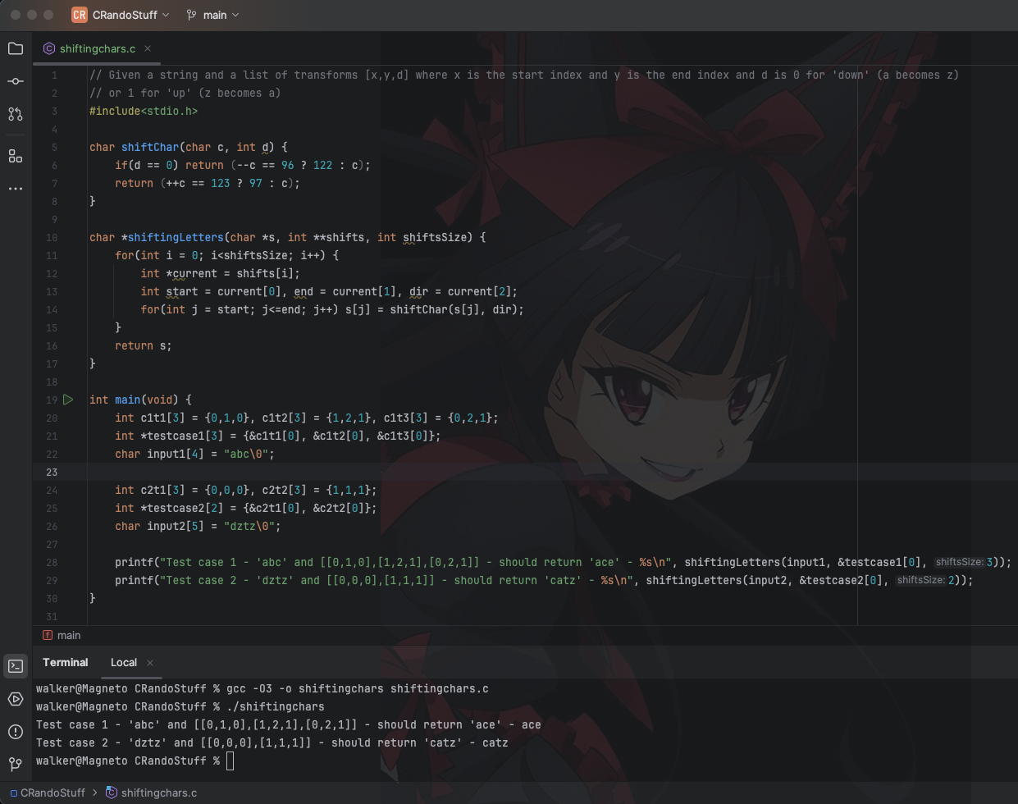Click the input2 declaration on line 26
1018x804 pixels.
click(x=198, y=526)
